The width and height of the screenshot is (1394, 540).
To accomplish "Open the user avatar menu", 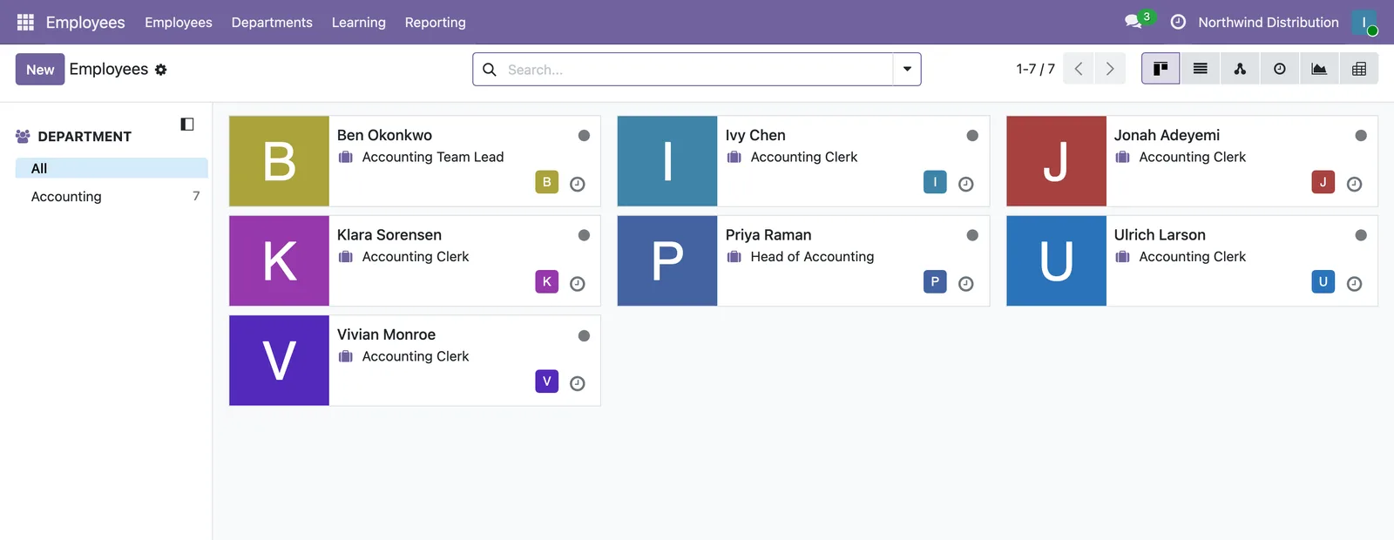I will click(x=1364, y=23).
